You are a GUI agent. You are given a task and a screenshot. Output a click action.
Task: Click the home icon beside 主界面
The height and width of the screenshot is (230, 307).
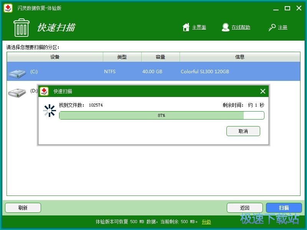pyautogui.click(x=186, y=27)
